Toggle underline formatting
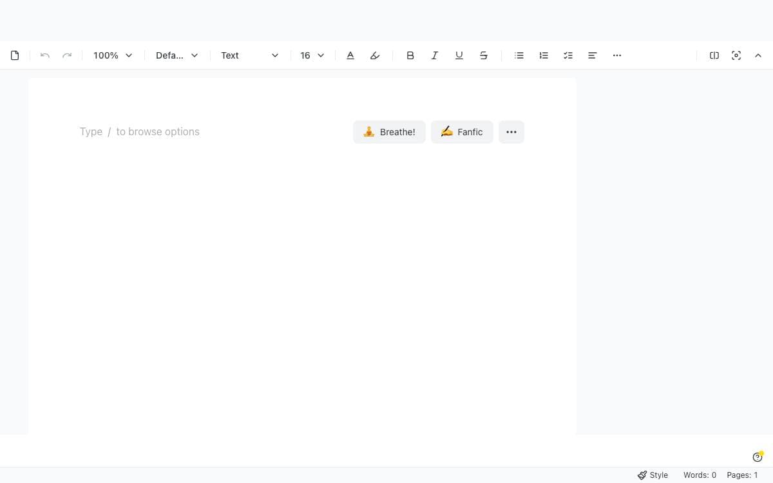The height and width of the screenshot is (483, 773). click(459, 55)
